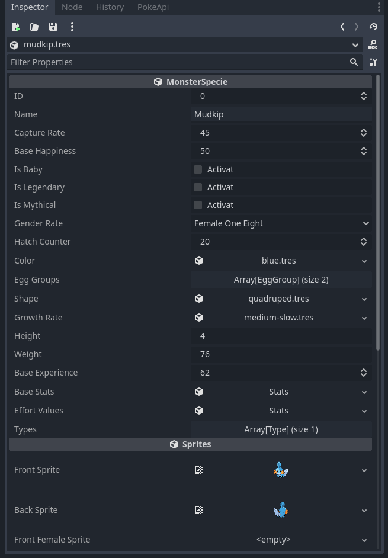
Task: Open the PokeApi tab
Action: (153, 7)
